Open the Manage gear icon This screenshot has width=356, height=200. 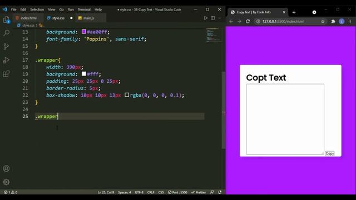(x=6, y=182)
